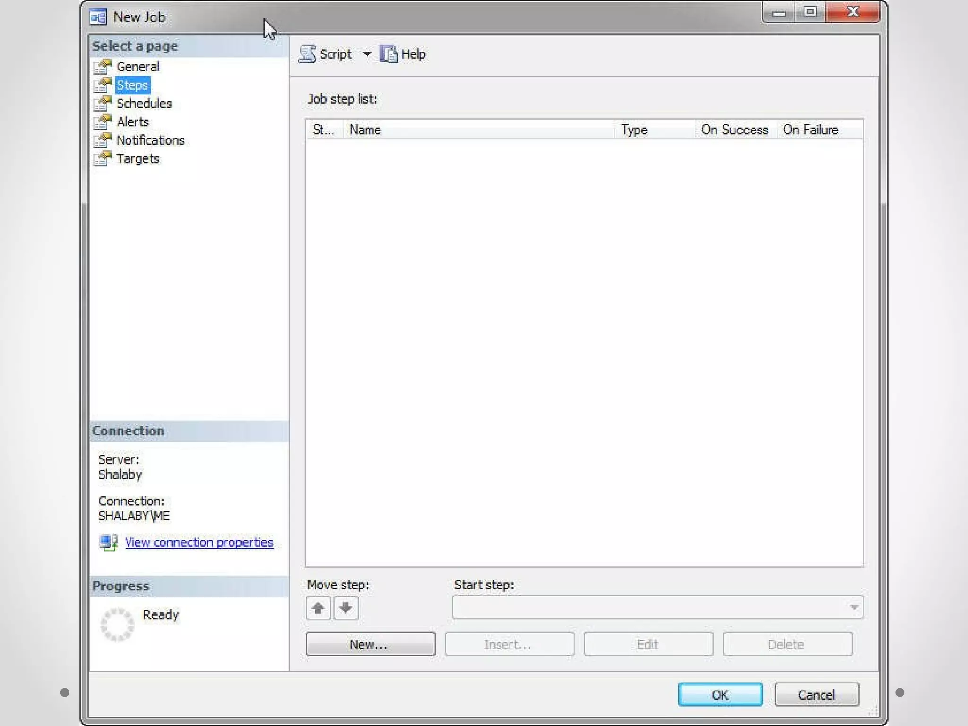Image resolution: width=968 pixels, height=726 pixels.
Task: Sort by On Failure column header
Action: (x=810, y=130)
